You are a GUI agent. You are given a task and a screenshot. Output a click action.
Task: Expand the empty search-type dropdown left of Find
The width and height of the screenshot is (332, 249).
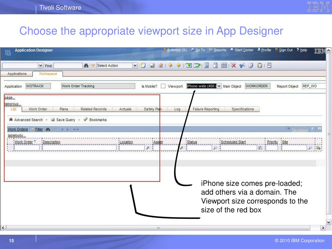(x=41, y=65)
